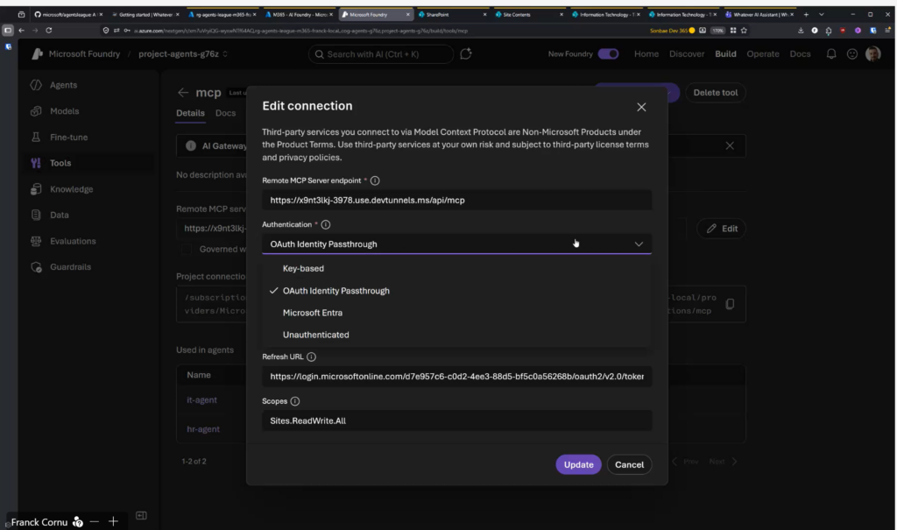Click the Search with AI box
Image resolution: width=897 pixels, height=530 pixels.
pos(380,53)
